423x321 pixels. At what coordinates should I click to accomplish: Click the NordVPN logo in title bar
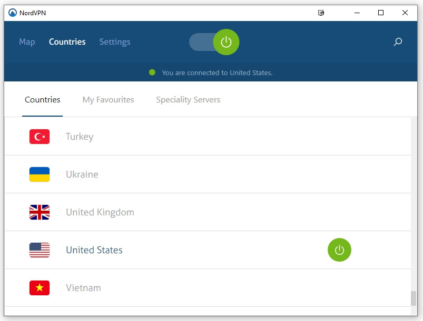tap(13, 13)
